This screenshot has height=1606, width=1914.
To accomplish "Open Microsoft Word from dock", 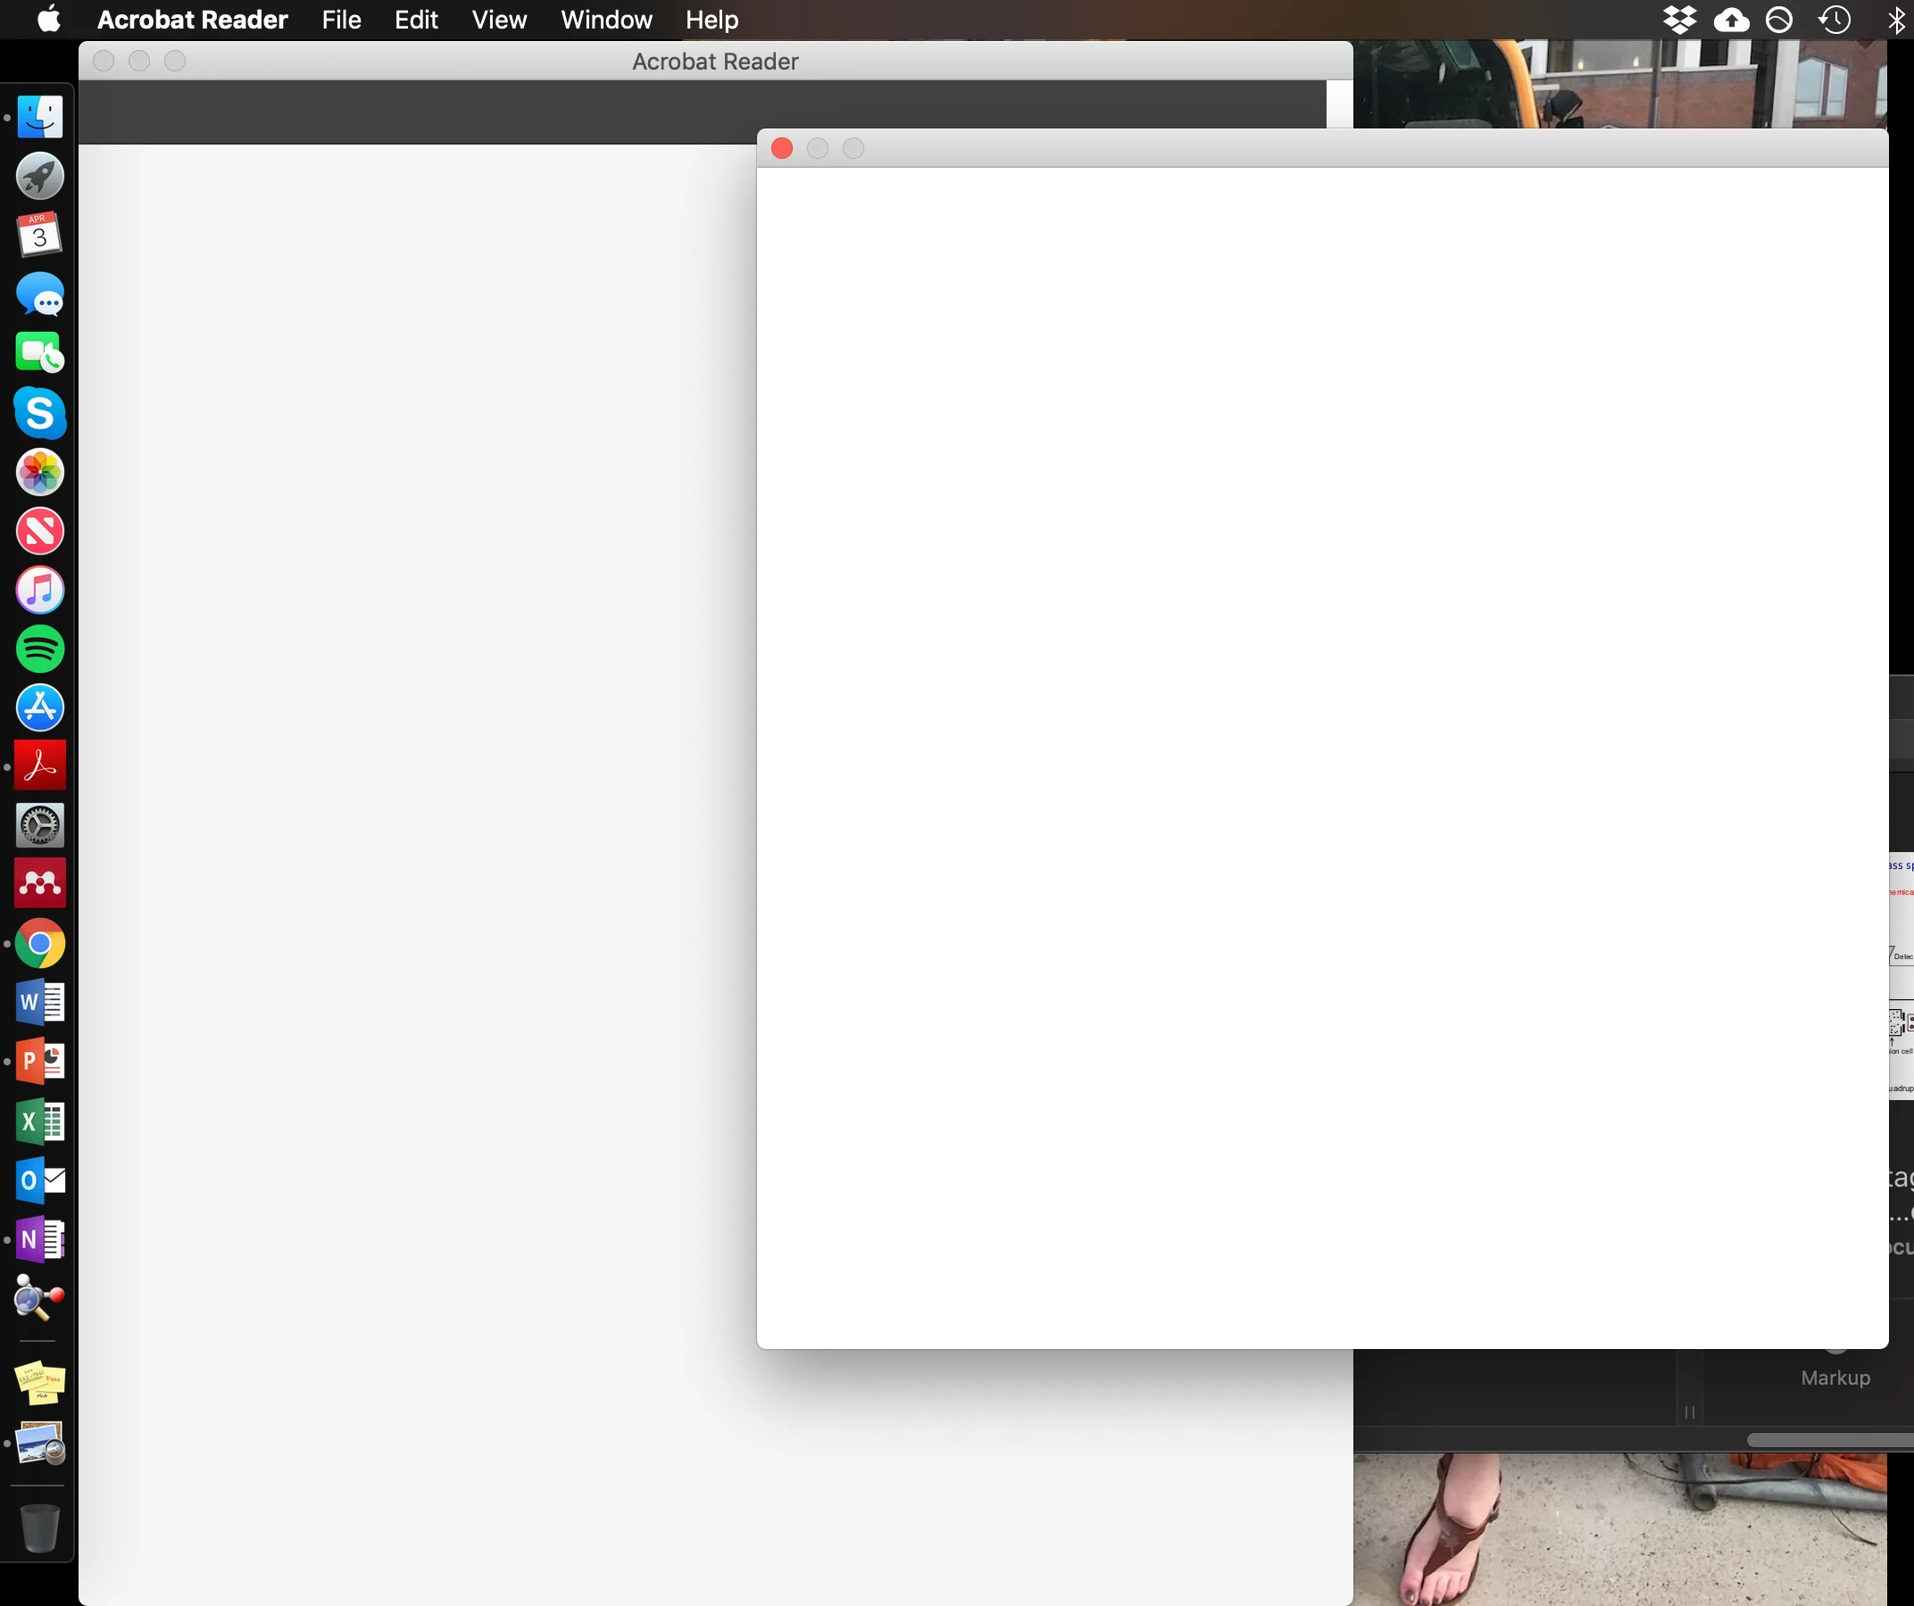I will 40,1002.
